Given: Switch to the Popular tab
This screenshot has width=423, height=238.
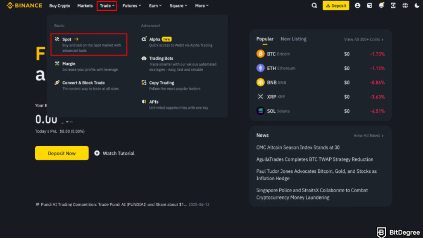Looking at the screenshot, I should click(x=265, y=39).
